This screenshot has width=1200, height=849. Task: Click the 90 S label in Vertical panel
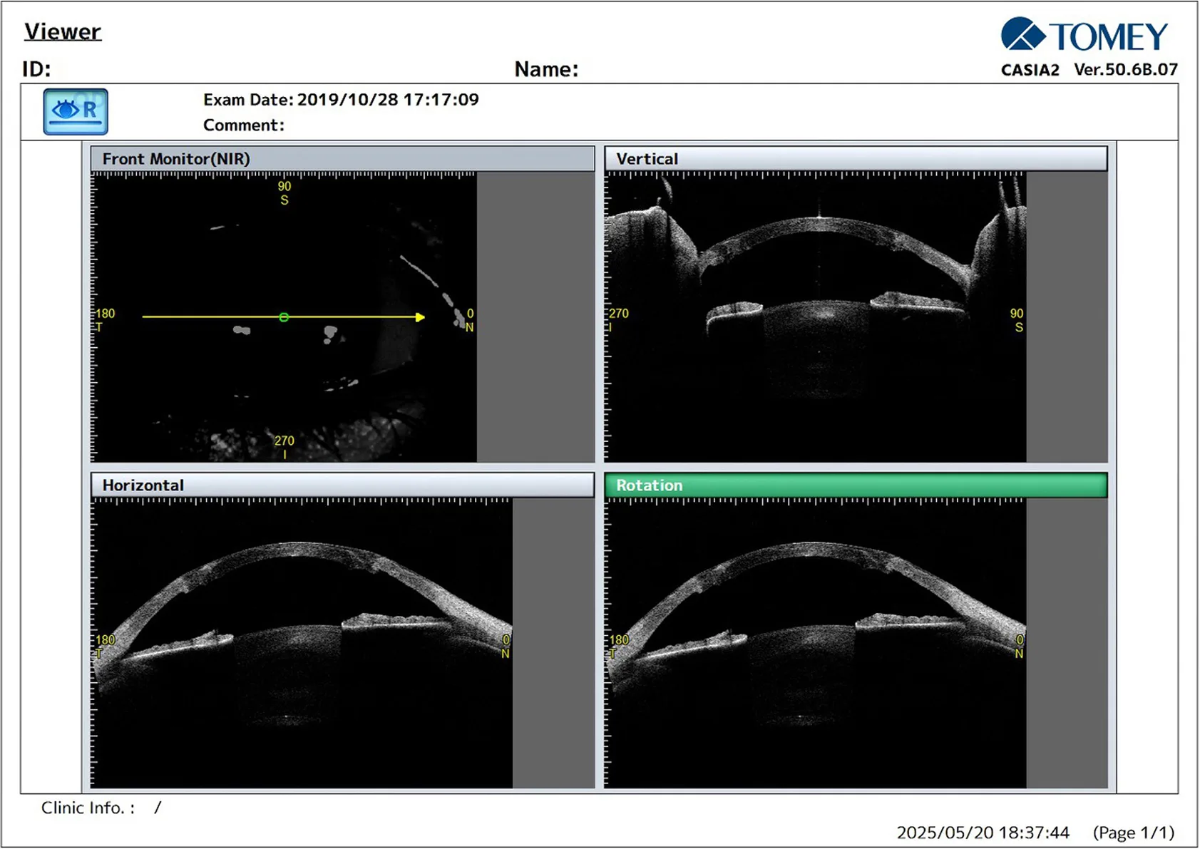click(1017, 320)
